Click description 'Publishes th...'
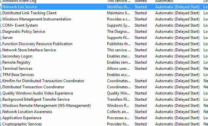208x126 pixels. point(119,44)
